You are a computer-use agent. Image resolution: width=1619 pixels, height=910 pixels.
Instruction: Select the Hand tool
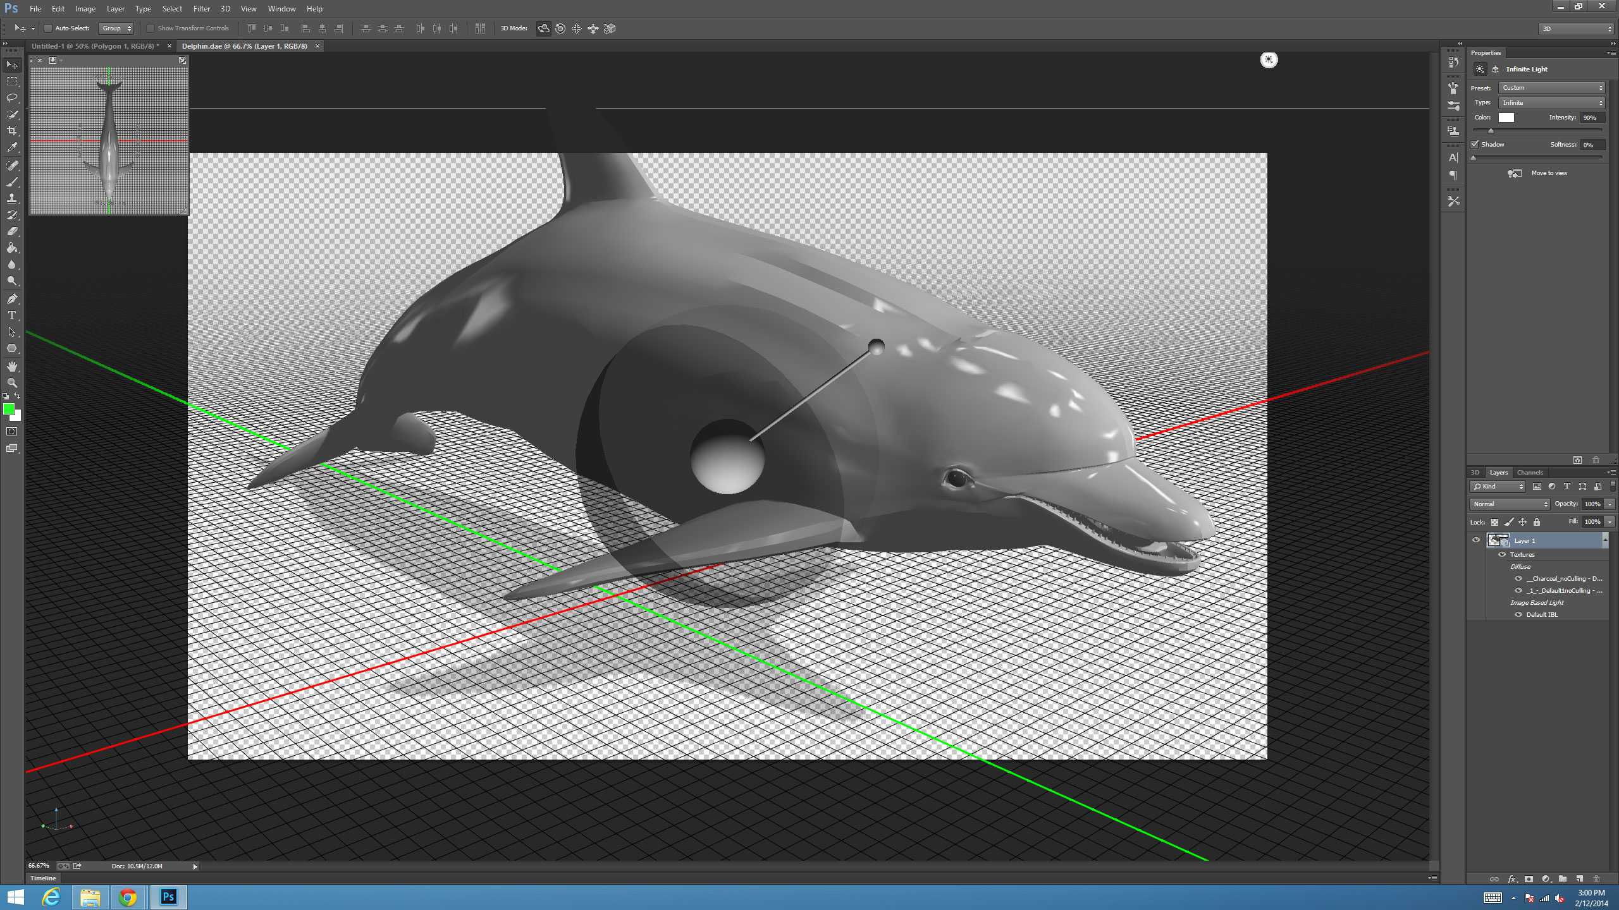pyautogui.click(x=12, y=365)
